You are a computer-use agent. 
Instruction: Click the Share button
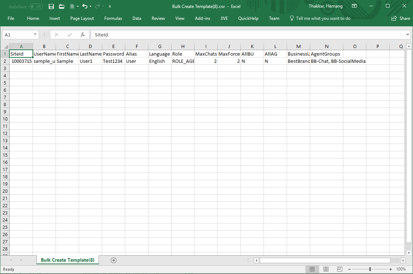(401, 18)
